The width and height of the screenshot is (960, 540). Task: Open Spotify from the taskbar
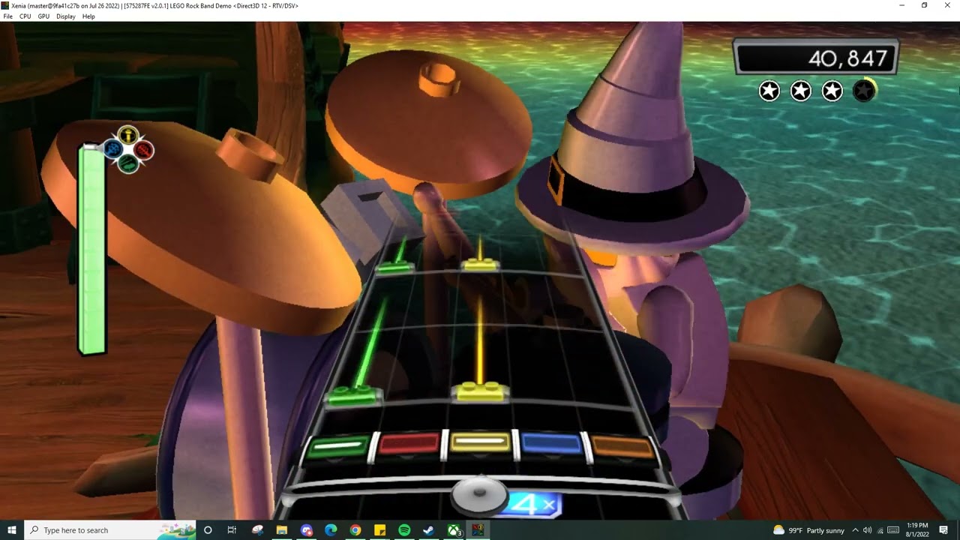tap(404, 530)
